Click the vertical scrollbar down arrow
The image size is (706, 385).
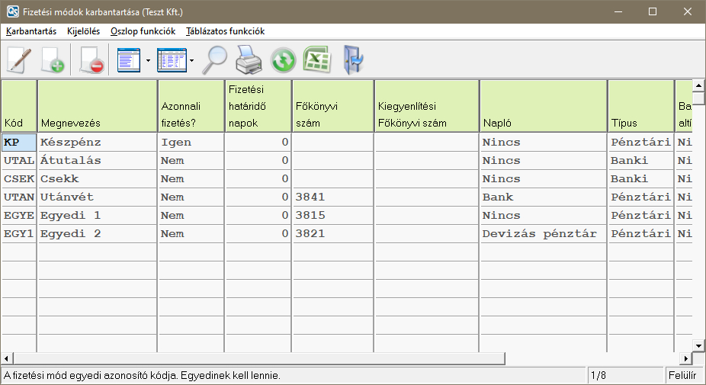(x=698, y=345)
